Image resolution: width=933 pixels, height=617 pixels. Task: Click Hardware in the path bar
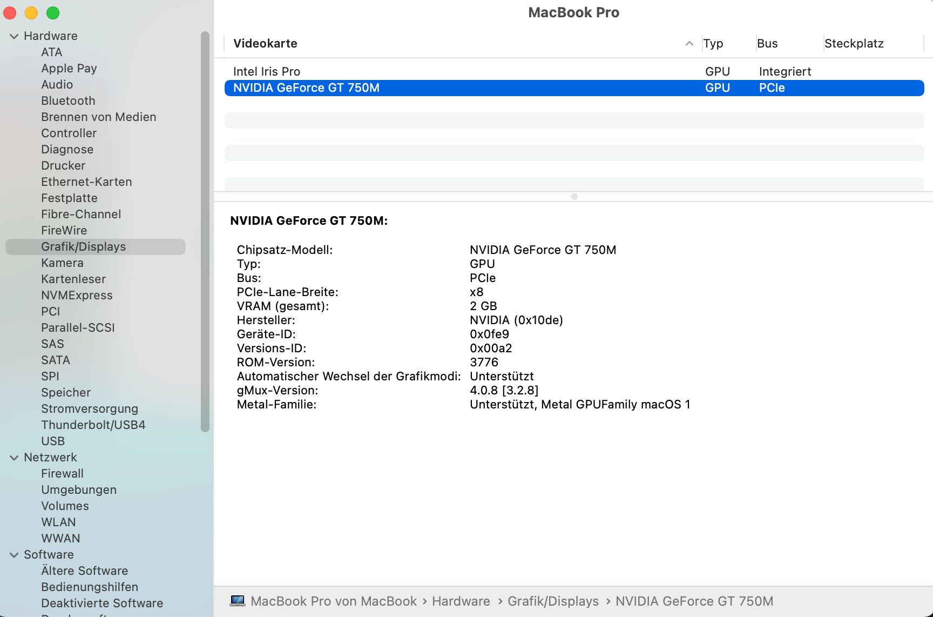tap(461, 601)
